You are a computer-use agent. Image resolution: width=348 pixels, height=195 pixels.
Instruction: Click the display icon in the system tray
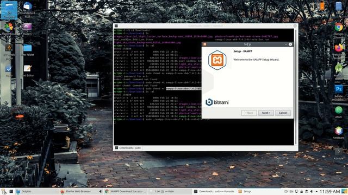(296, 191)
